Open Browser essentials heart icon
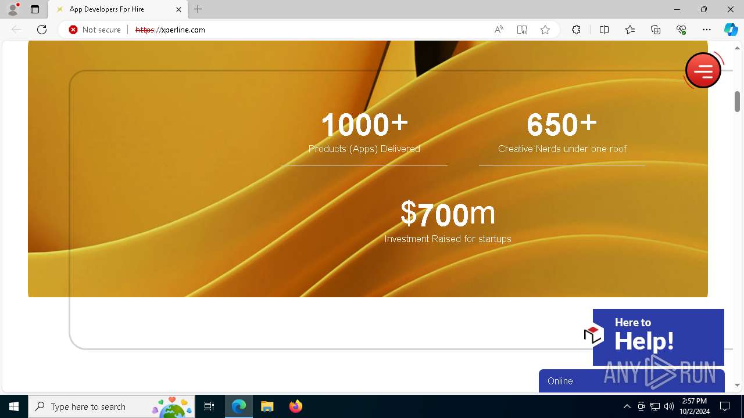744x418 pixels. pos(681,30)
